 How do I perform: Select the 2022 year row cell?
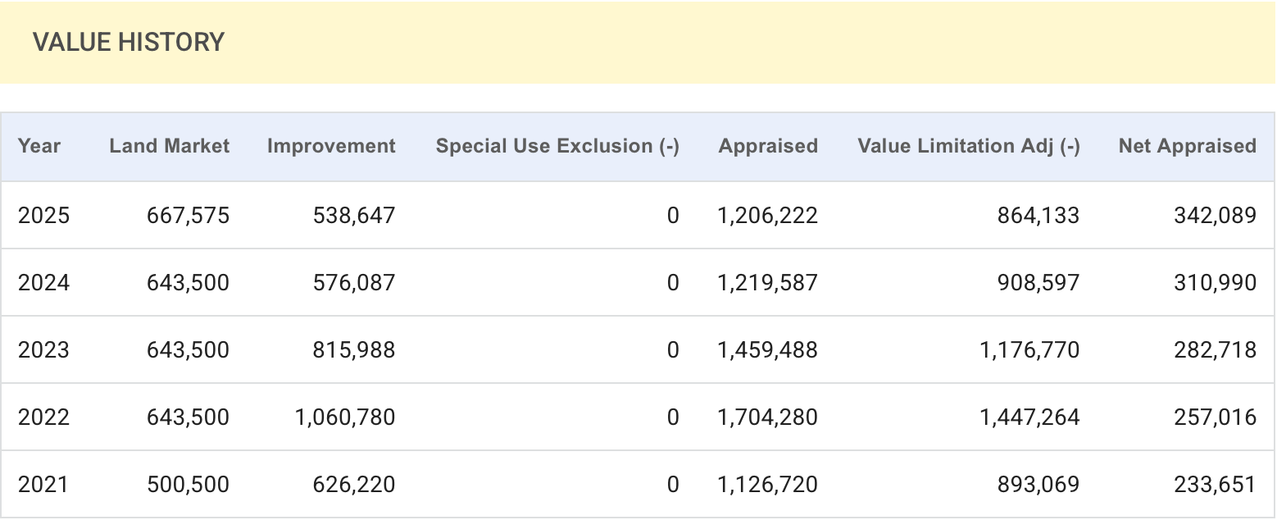pos(44,417)
